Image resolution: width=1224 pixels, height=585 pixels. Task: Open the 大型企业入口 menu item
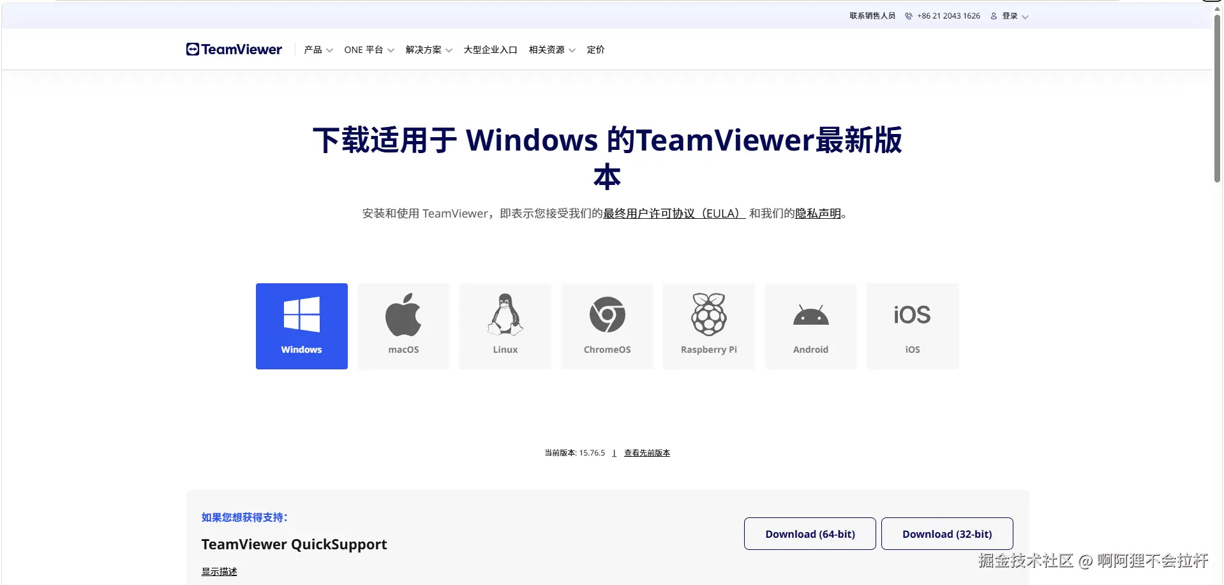coord(490,50)
